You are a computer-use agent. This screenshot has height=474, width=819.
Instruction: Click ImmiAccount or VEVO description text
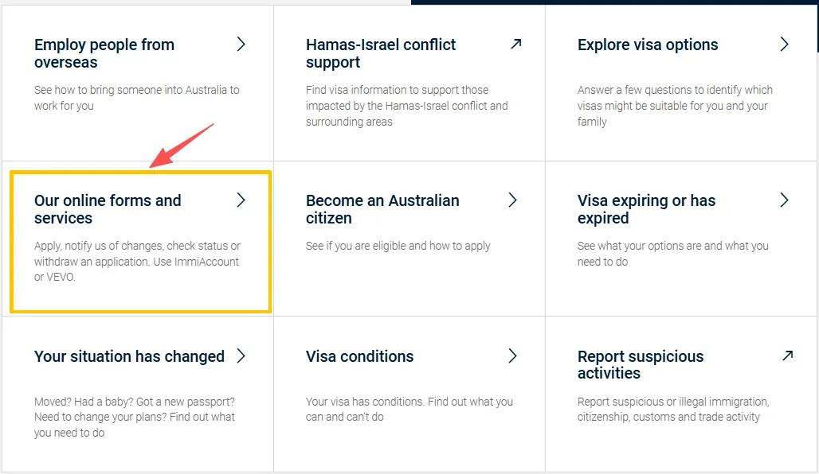tap(136, 262)
